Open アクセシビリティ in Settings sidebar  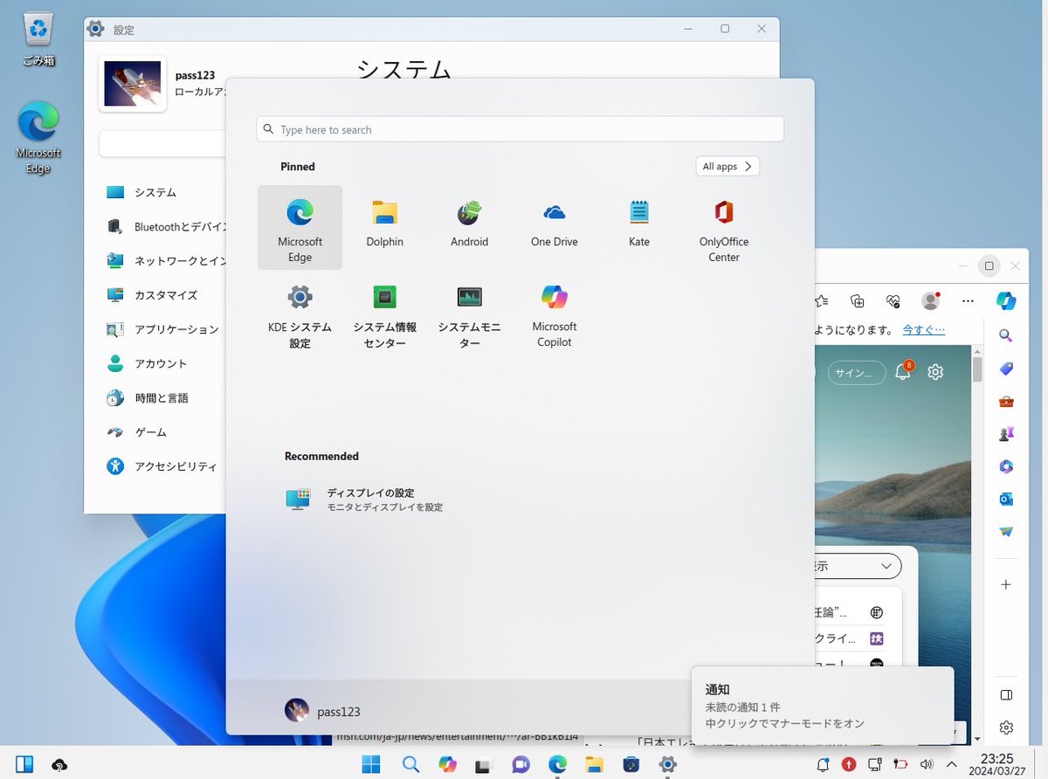click(x=162, y=466)
